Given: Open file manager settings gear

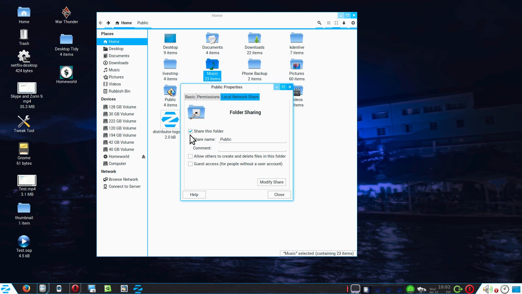Looking at the screenshot, I should (x=353, y=23).
